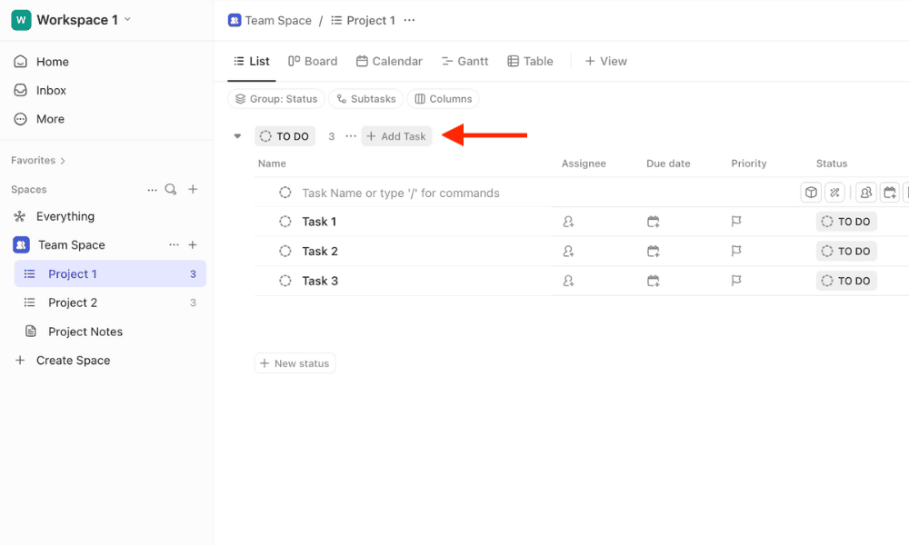Set due date for Task 2
Screen dimensions: 909x545
click(654, 251)
